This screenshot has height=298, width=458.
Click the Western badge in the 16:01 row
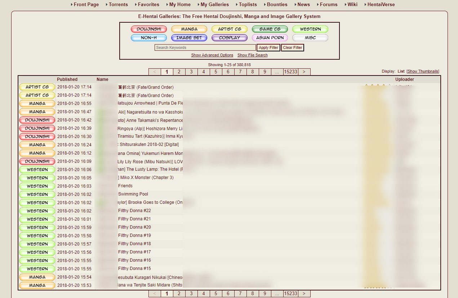click(x=37, y=219)
